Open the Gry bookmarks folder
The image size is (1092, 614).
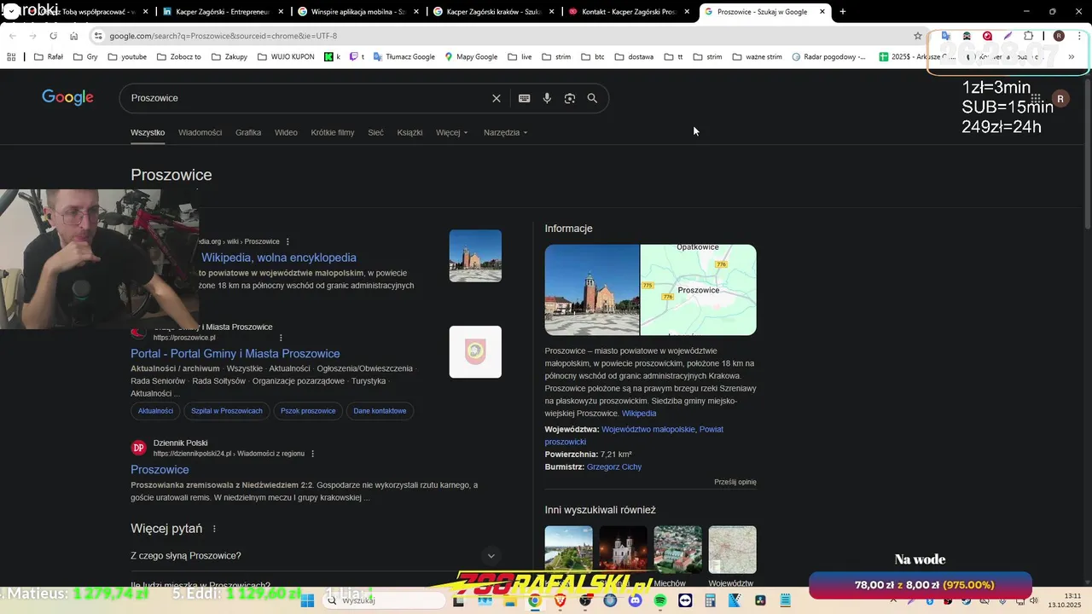[x=86, y=57]
